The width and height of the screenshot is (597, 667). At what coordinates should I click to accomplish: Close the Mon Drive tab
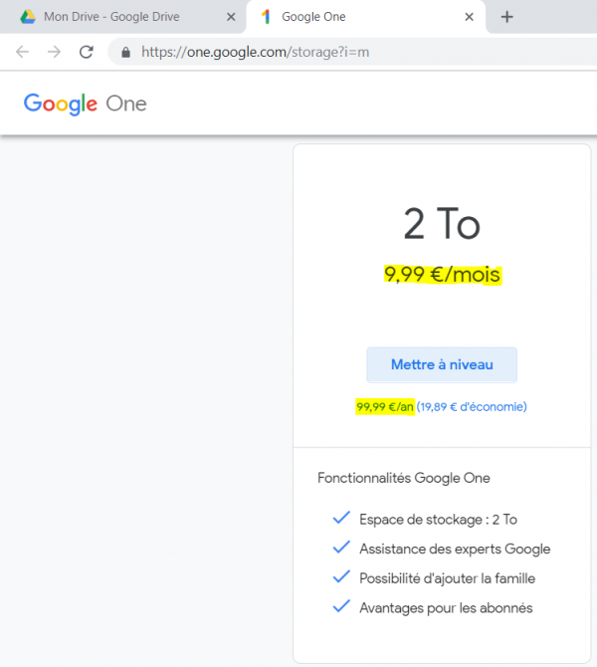click(x=231, y=17)
